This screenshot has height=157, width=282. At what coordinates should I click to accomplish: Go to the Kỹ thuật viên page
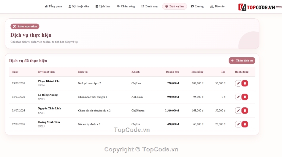coord(79,7)
